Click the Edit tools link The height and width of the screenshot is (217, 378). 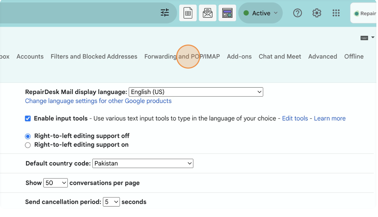point(295,119)
